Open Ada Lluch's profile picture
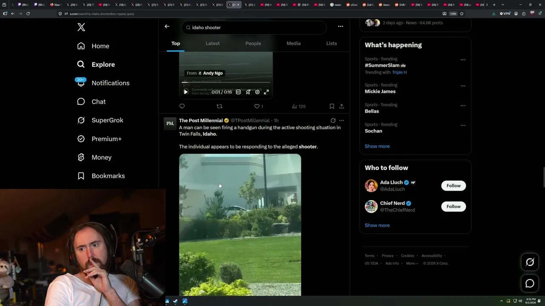The image size is (545, 306). [x=371, y=186]
